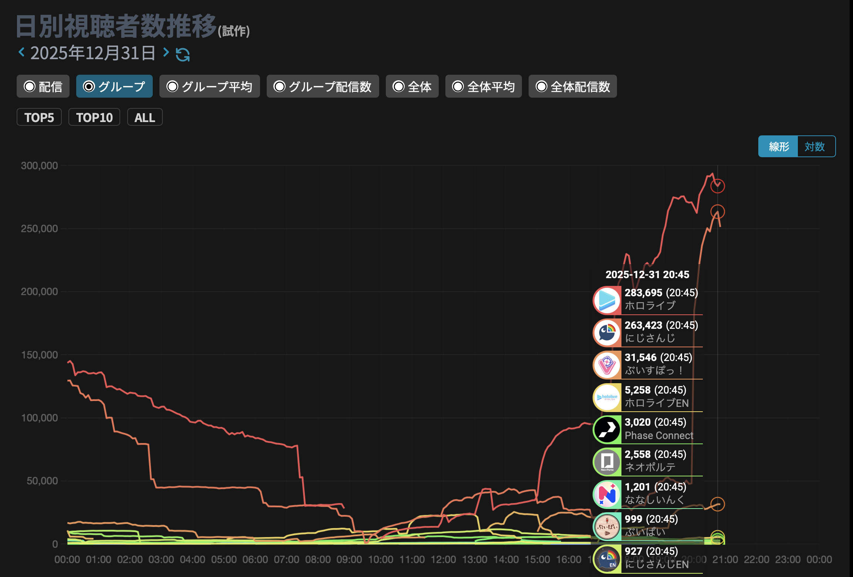Click the ぶいすぽっ！ group logo icon
Viewport: 853px width, 577px height.
tap(607, 365)
